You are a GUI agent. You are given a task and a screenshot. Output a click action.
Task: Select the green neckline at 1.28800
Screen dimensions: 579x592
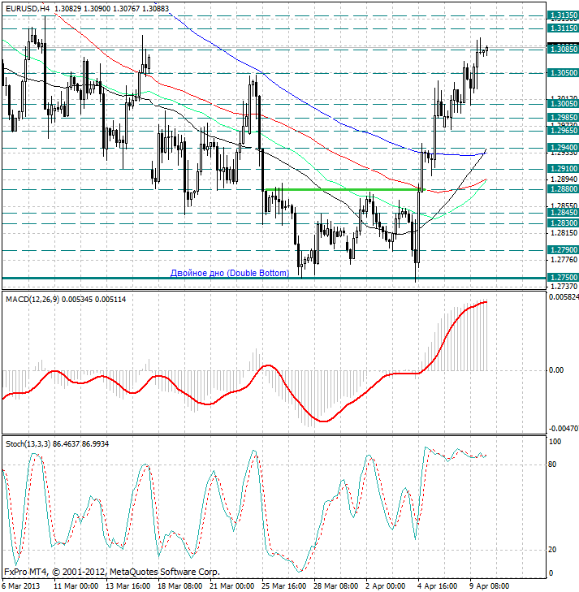345,189
